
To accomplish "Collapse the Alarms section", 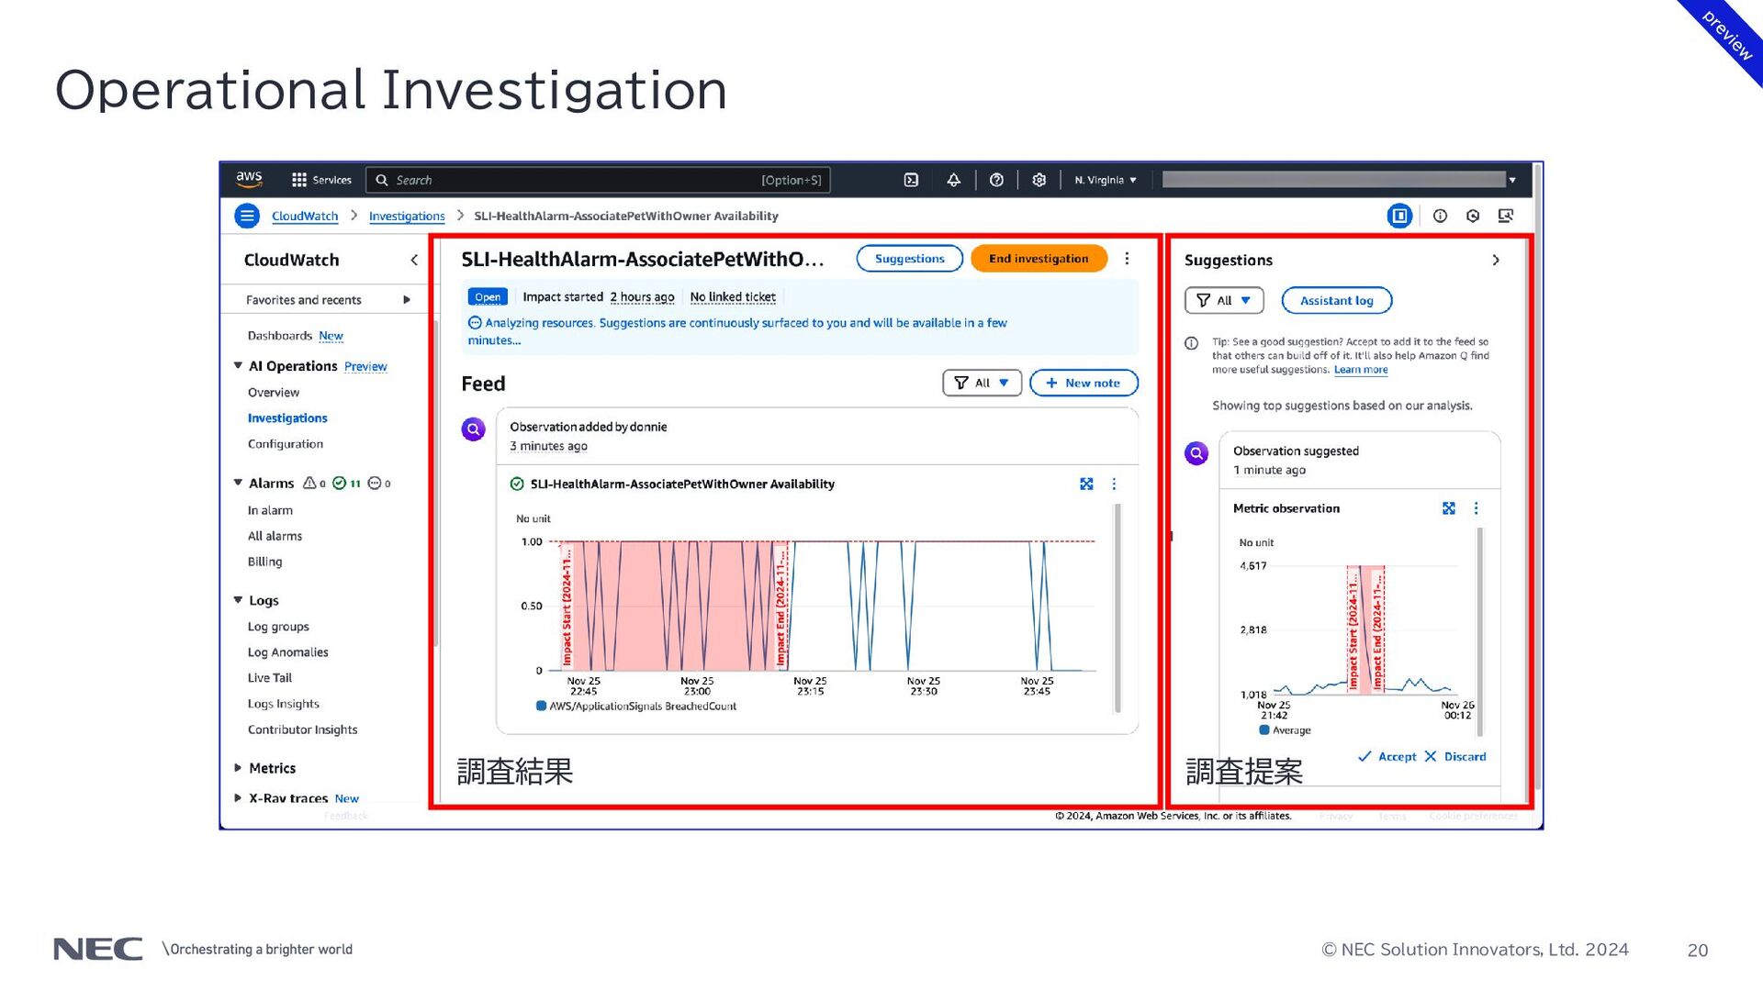I will pyautogui.click(x=238, y=483).
